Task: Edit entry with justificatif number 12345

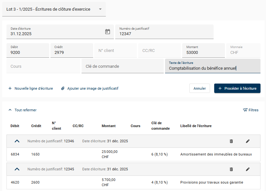Action: (248, 169)
